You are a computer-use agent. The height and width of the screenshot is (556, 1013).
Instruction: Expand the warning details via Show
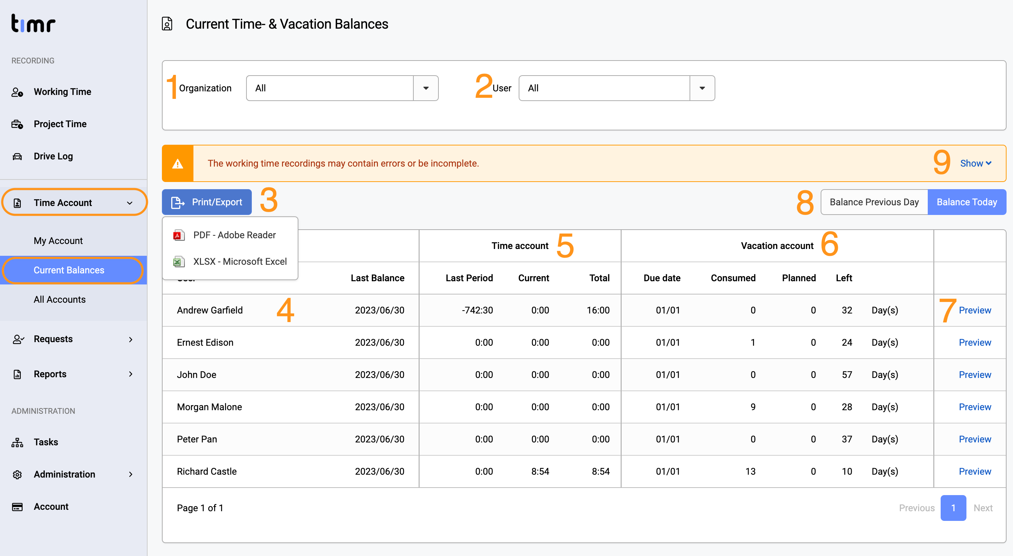coord(976,164)
